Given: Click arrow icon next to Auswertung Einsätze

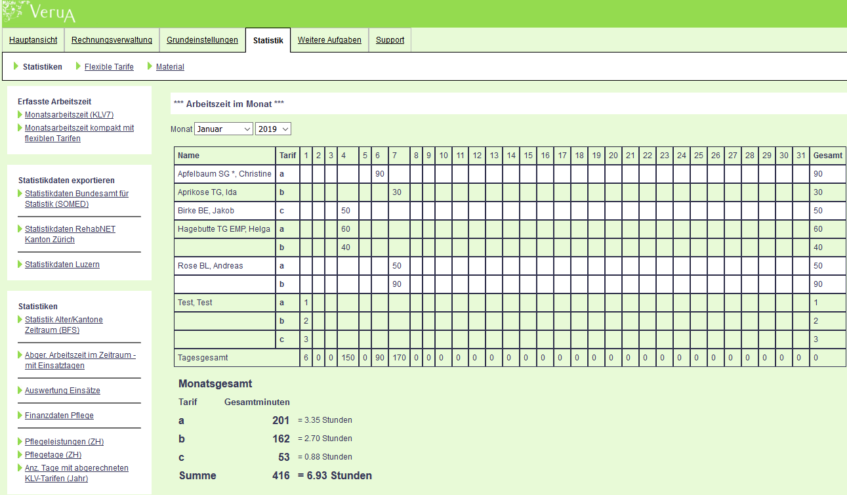Looking at the screenshot, I should point(20,391).
